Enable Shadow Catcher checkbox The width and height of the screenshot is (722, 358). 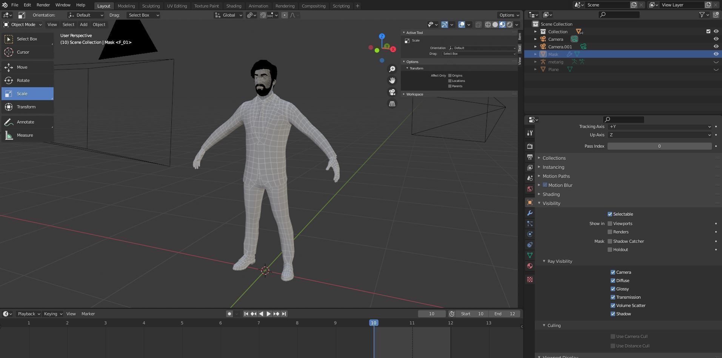[610, 241]
